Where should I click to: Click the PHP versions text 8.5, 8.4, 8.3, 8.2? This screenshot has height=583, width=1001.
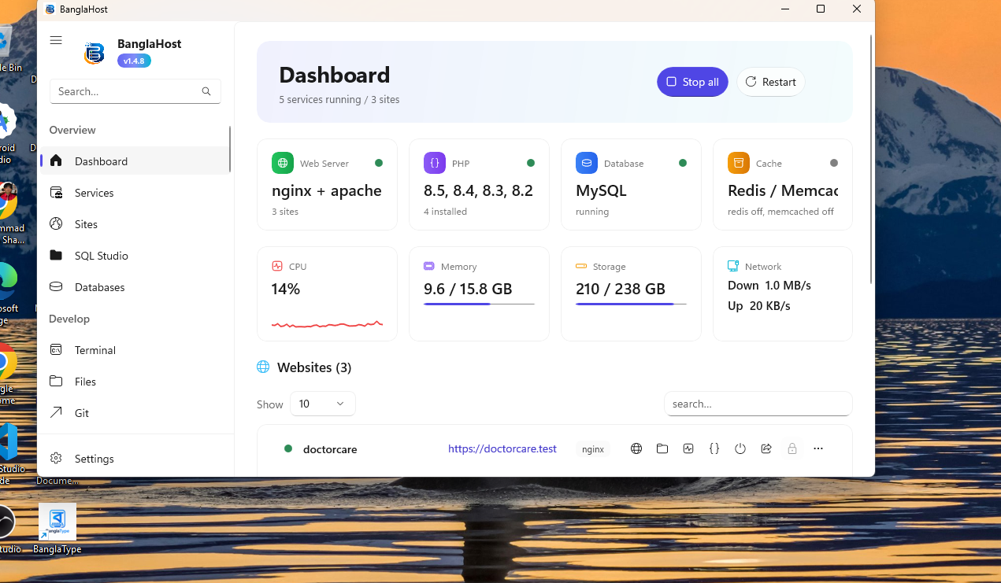(478, 191)
